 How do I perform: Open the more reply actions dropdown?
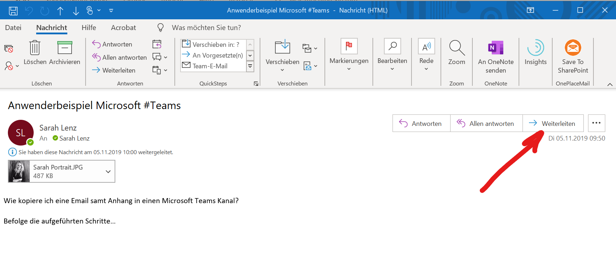160,70
